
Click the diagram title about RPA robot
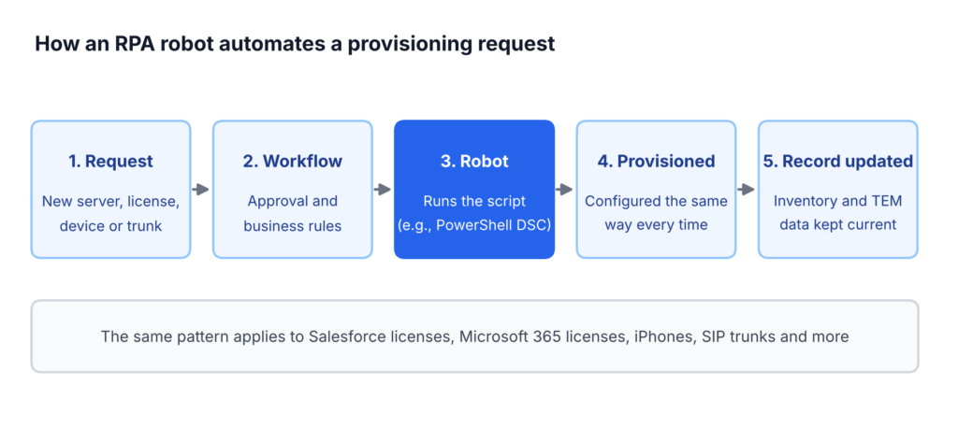click(x=295, y=45)
